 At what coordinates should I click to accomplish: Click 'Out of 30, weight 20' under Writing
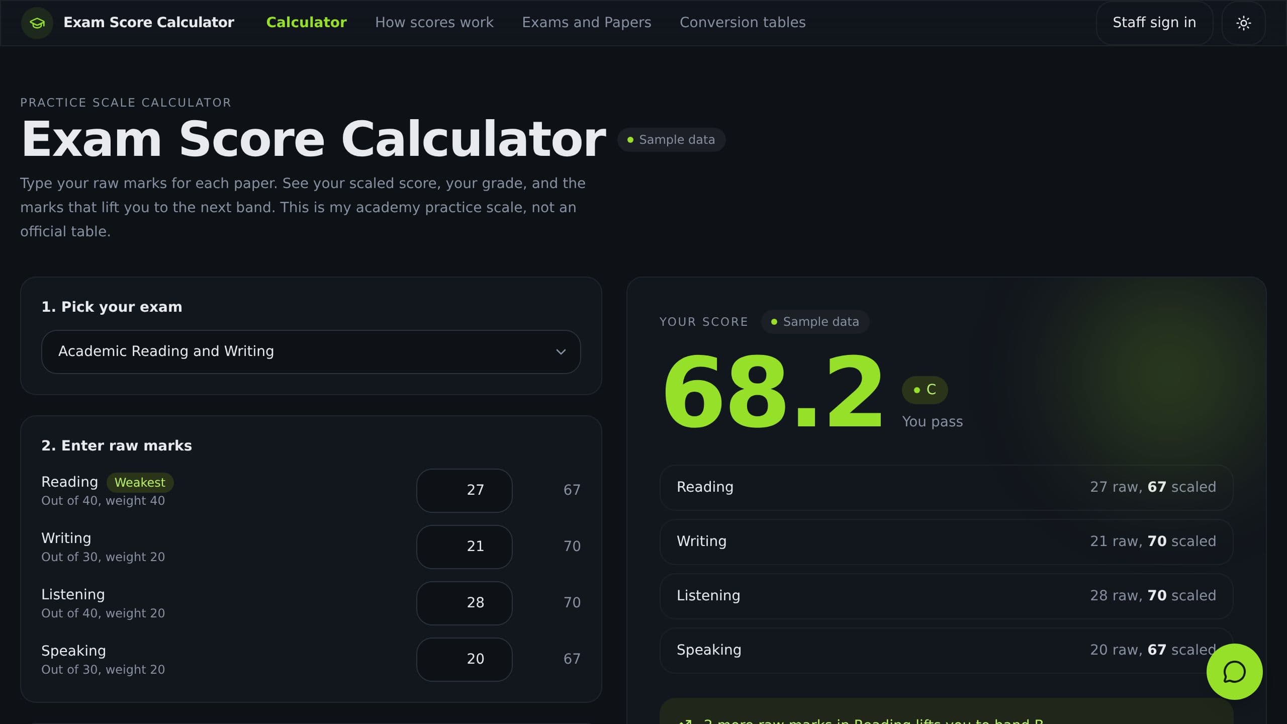[103, 557]
